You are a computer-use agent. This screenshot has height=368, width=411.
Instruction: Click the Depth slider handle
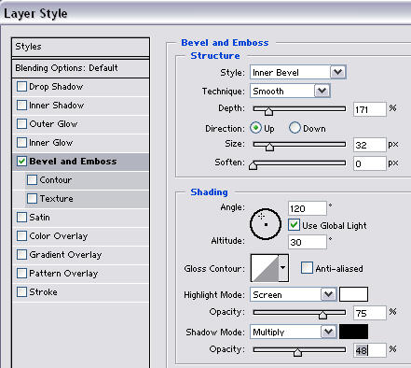(x=268, y=111)
